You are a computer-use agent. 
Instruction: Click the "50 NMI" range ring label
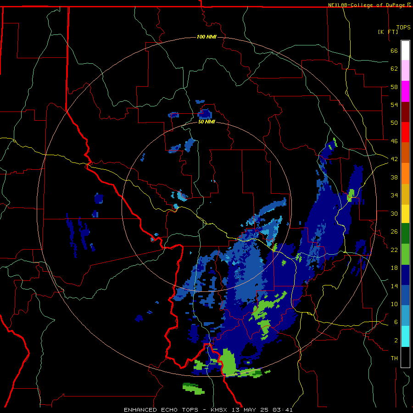[207, 122]
